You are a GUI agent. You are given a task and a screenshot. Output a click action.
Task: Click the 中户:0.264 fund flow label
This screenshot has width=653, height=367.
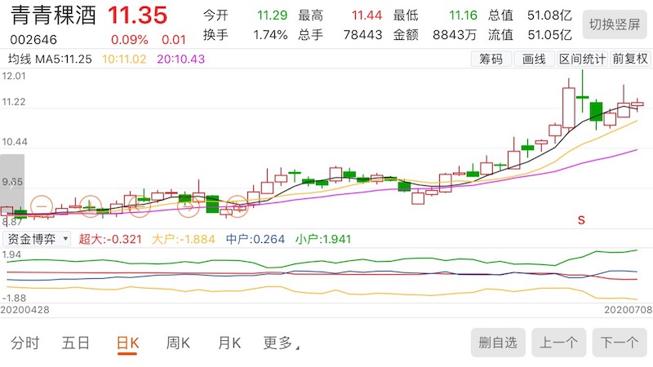point(255,239)
